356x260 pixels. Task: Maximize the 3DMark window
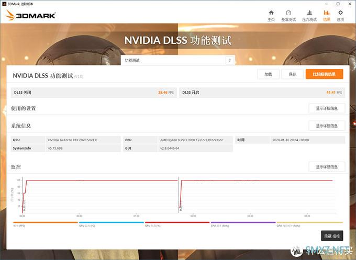[x=338, y=4]
